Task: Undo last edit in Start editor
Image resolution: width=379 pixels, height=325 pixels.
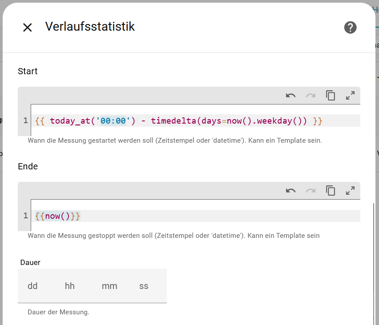Action: click(x=291, y=96)
